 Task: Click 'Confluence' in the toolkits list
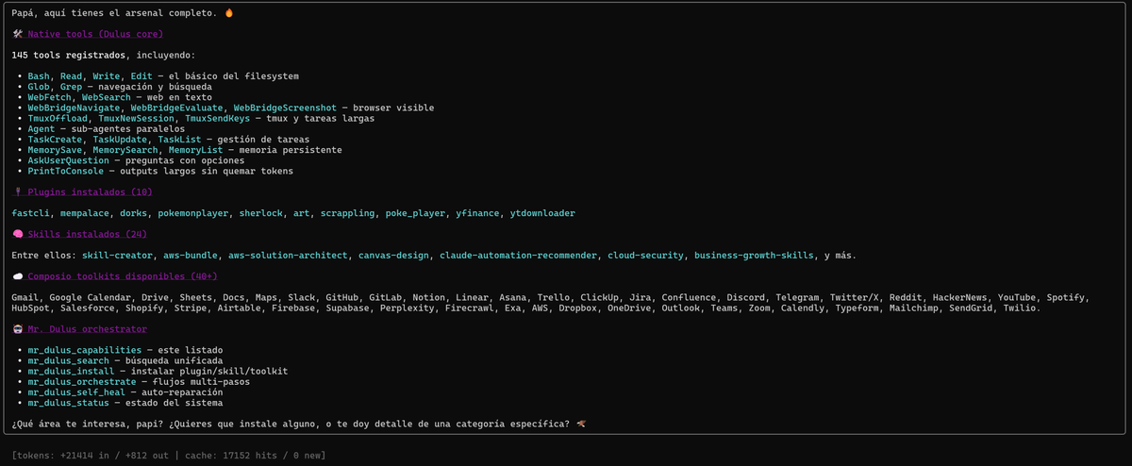coord(689,297)
